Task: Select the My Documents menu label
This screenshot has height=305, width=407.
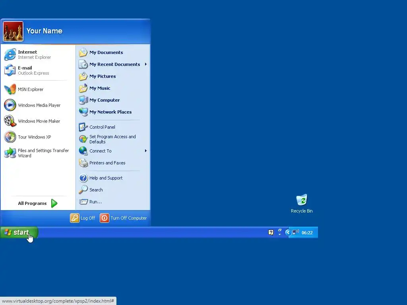Action: click(x=106, y=52)
